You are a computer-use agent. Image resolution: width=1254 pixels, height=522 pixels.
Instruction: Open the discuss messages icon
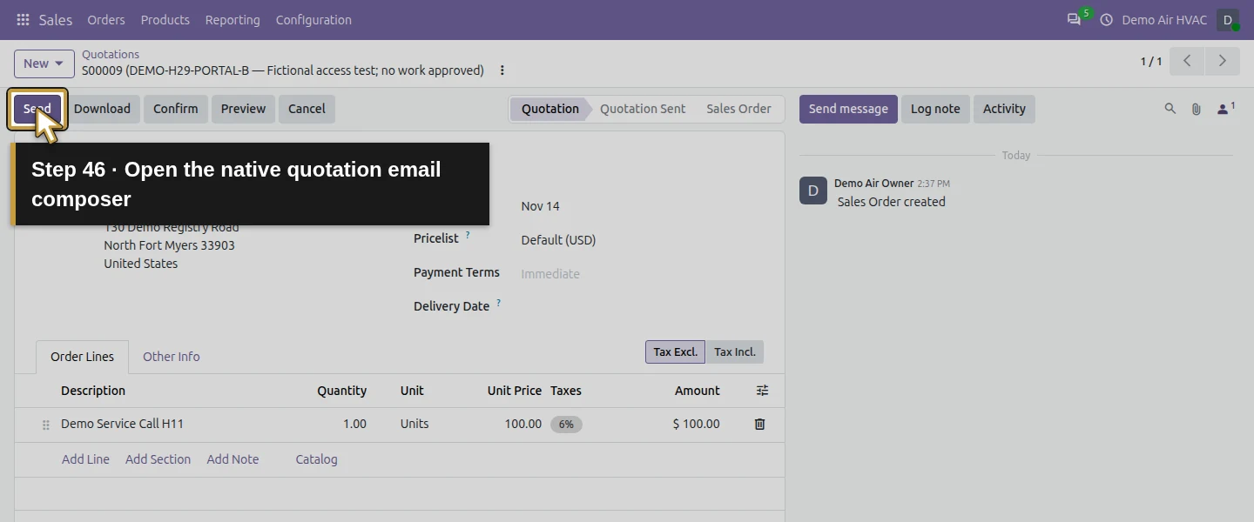point(1075,19)
